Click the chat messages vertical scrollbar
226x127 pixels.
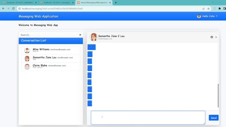tap(218, 96)
